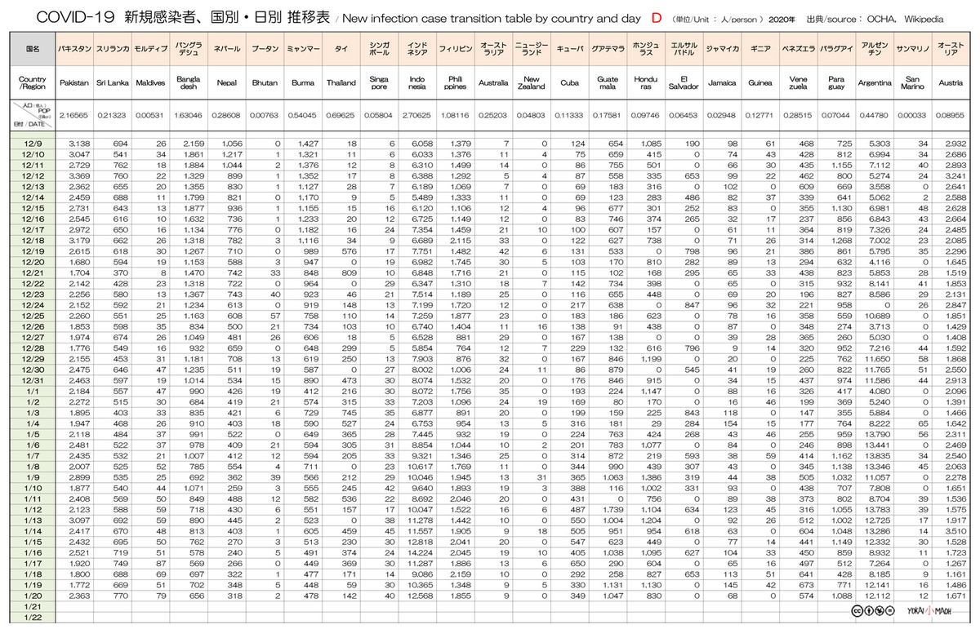This screenshot has height=629, width=980.
Task: Click Pakistan's 1/20 value 2,363
Action: tap(78, 596)
